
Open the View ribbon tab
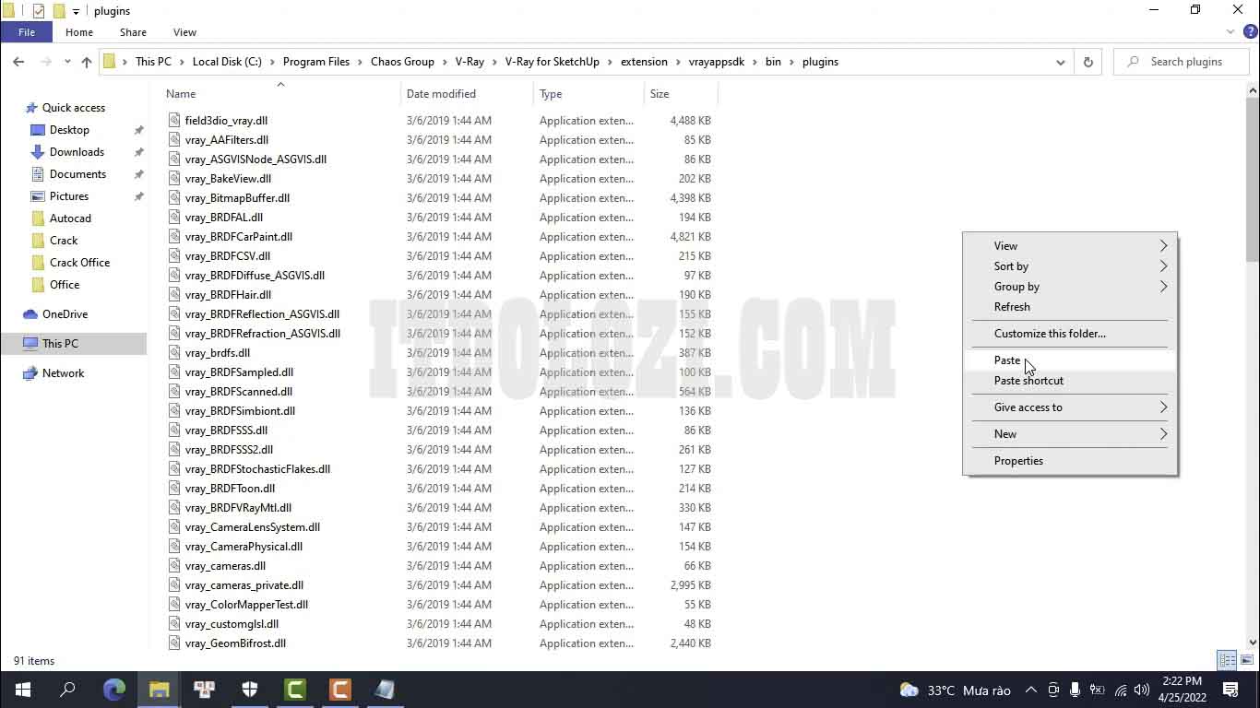pos(184,32)
